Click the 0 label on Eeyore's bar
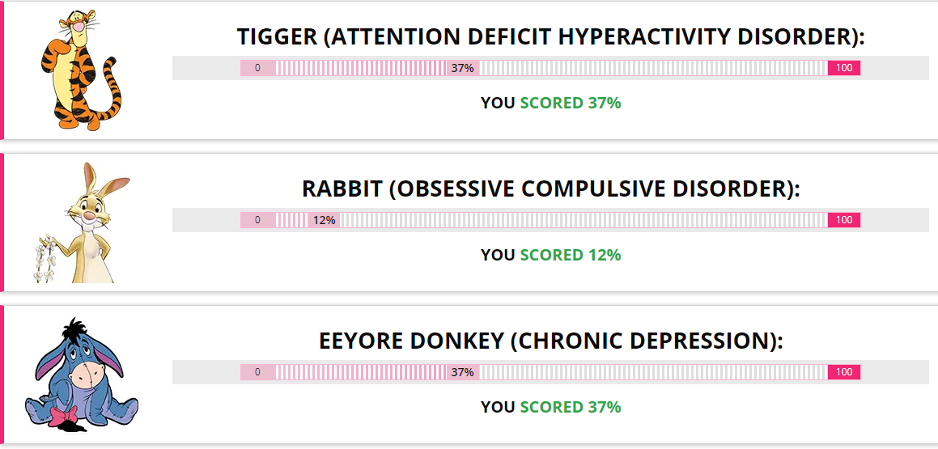This screenshot has width=938, height=449. [258, 372]
